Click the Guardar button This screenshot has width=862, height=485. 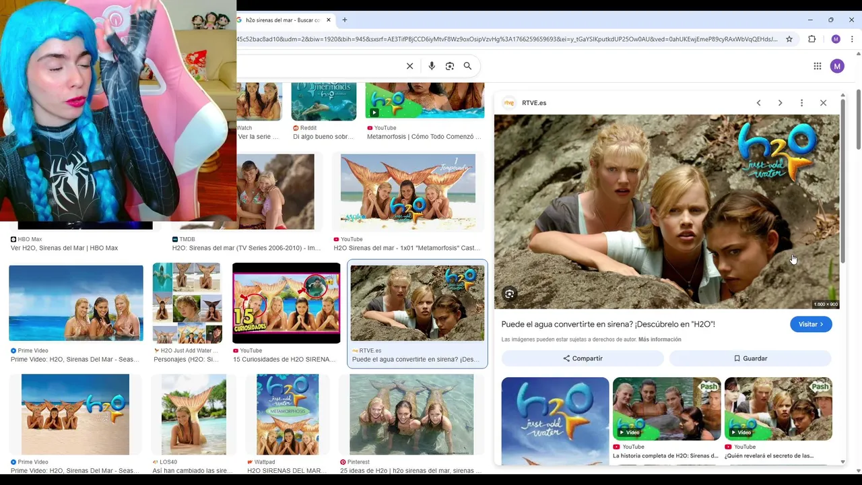point(750,358)
